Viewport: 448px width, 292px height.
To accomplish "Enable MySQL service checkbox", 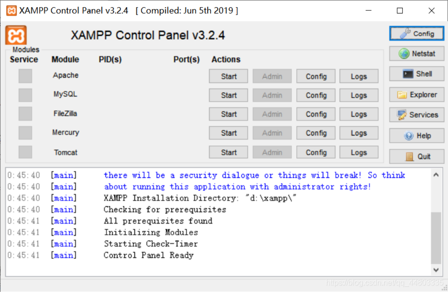I will pos(25,95).
